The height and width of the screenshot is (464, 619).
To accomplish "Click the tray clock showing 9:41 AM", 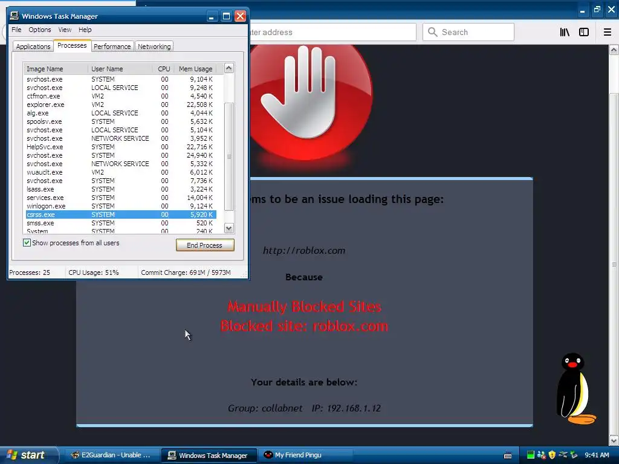I will pyautogui.click(x=597, y=455).
